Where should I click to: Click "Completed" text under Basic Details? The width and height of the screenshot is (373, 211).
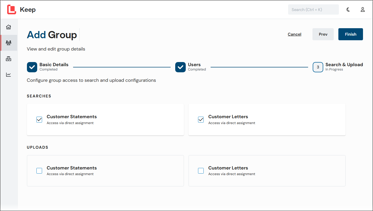tap(48, 69)
